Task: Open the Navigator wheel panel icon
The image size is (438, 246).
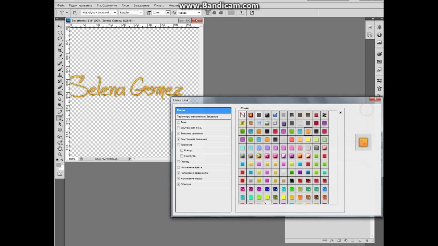Action: pos(379,27)
